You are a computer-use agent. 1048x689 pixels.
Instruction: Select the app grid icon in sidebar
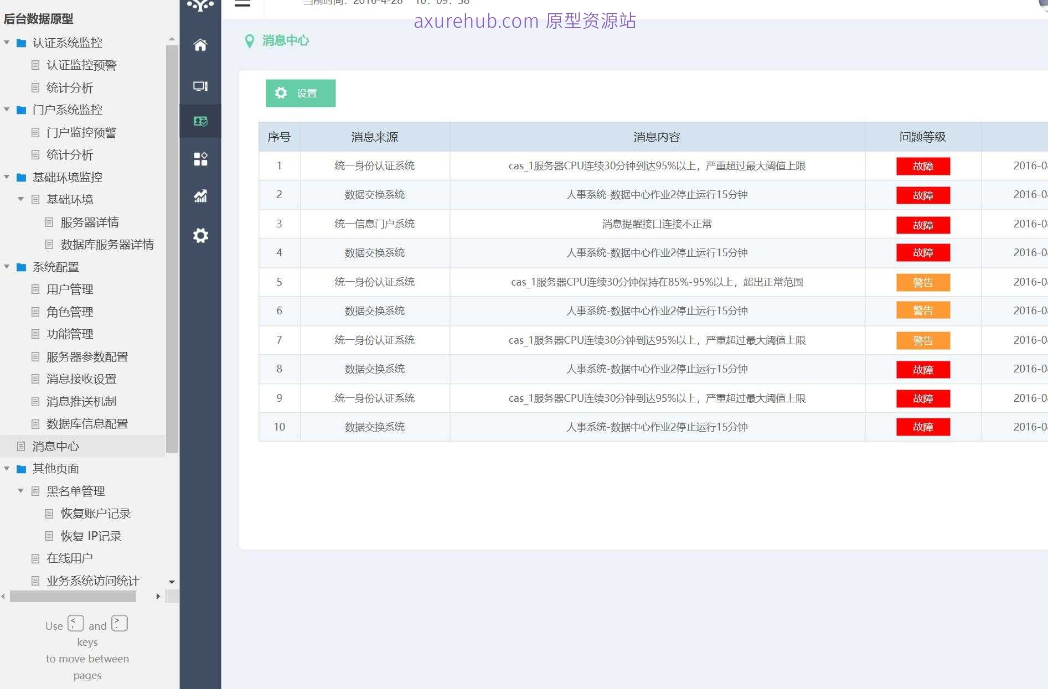tap(200, 159)
